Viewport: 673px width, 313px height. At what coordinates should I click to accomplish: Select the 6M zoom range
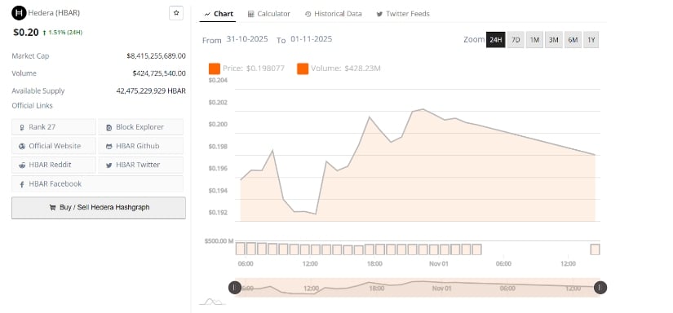click(x=573, y=40)
